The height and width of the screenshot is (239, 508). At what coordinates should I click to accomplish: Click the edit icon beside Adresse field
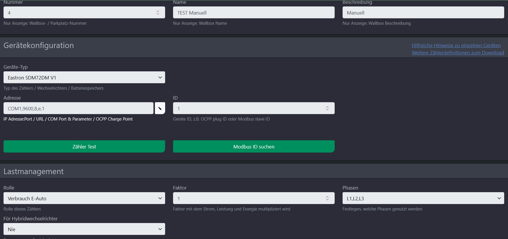(160, 108)
